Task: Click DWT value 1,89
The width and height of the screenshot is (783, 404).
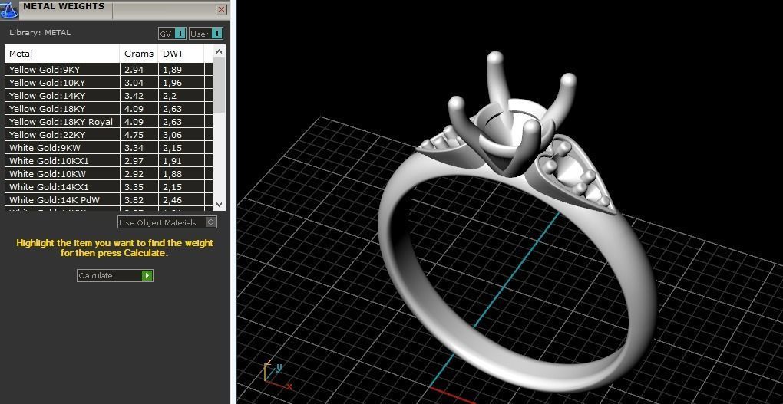Action: coord(172,69)
